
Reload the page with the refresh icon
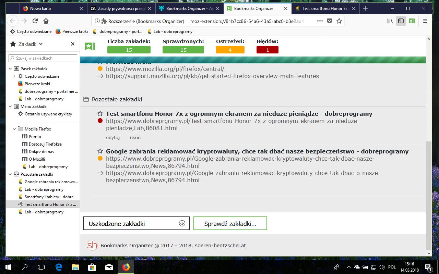35,21
